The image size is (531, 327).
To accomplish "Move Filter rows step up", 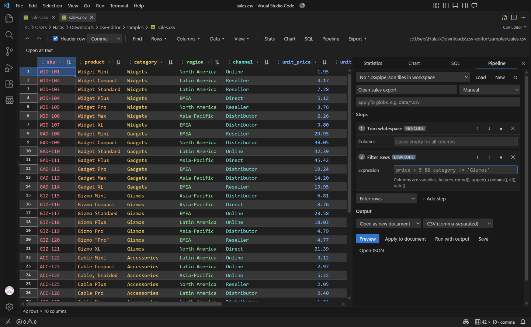I will click(478, 157).
